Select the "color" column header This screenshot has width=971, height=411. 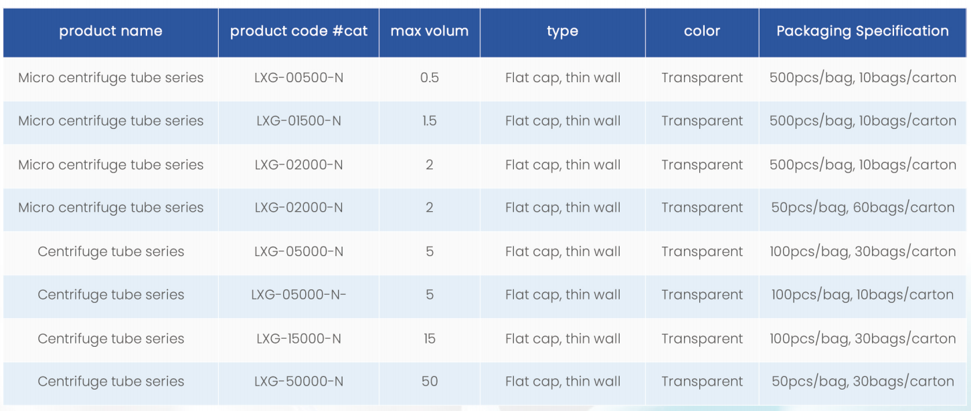coord(702,31)
